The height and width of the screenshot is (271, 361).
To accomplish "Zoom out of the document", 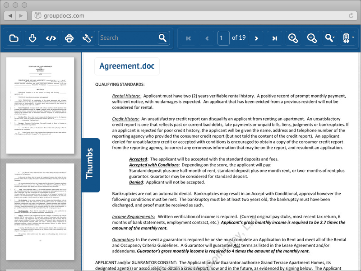I will [x=312, y=38].
